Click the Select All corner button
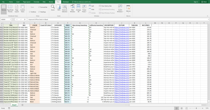This screenshot has height=110, width=210. pos(2,23)
